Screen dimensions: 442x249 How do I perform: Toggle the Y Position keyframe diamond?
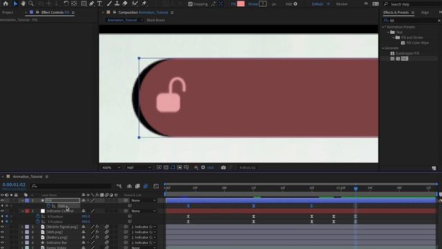7,221
